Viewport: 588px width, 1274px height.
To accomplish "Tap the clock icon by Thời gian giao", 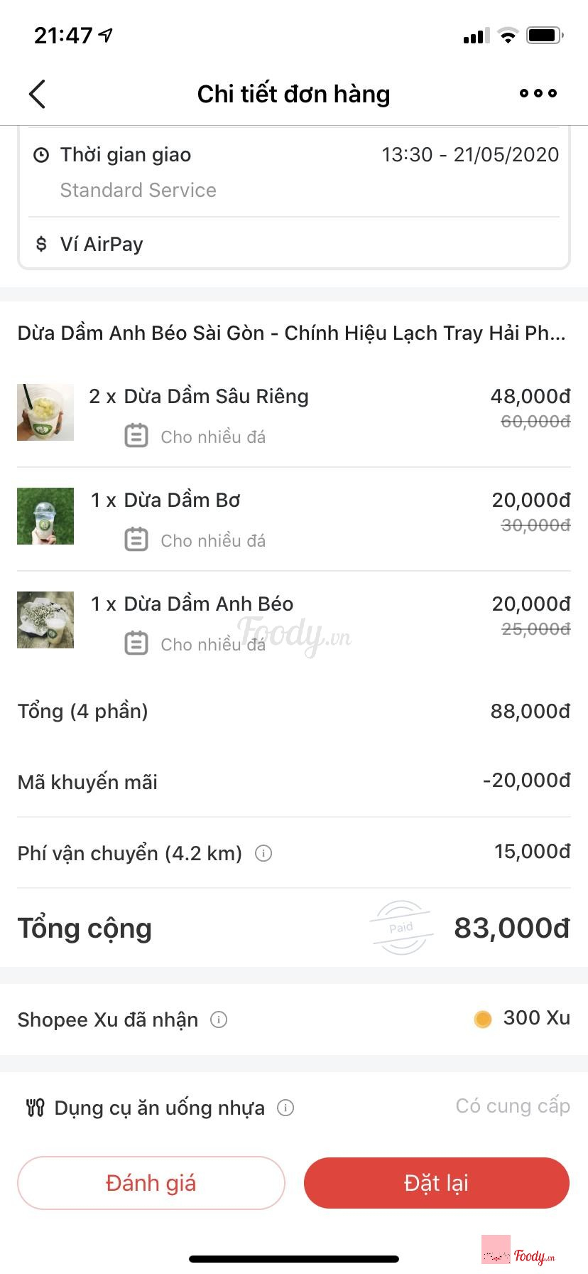I will (x=41, y=155).
